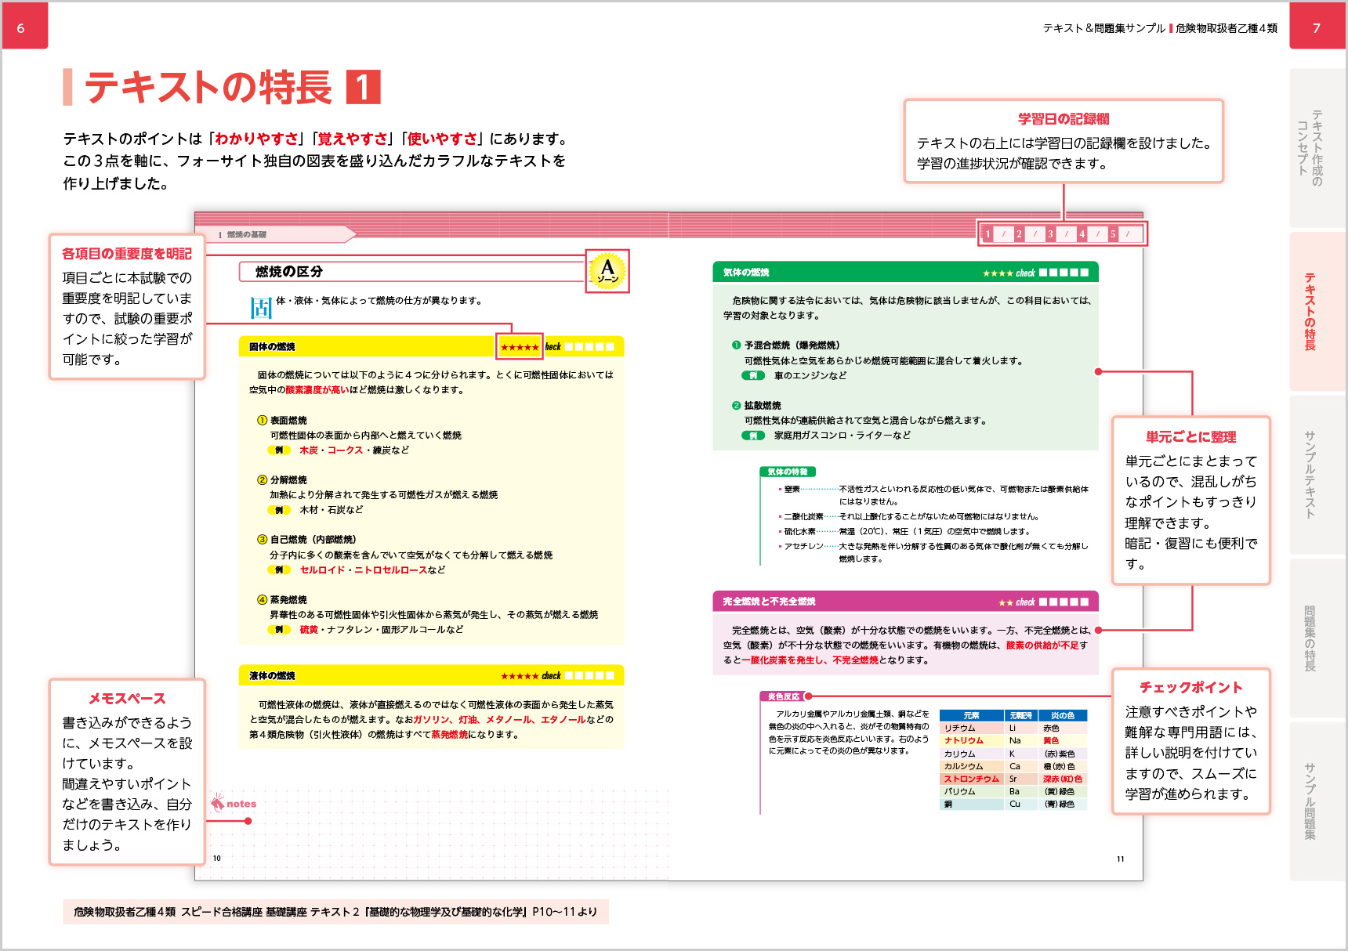Image resolution: width=1348 pixels, height=951 pixels.
Task: Click the page 6 number tab
Action: [24, 26]
